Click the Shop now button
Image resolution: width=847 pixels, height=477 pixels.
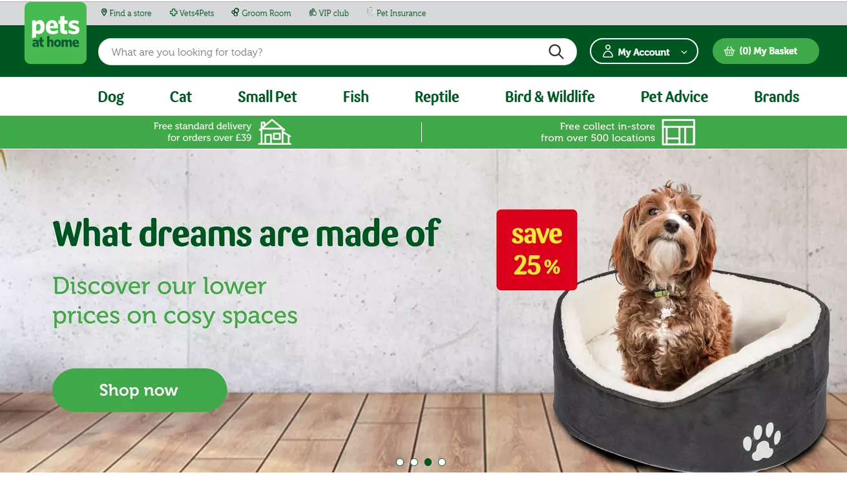click(140, 390)
